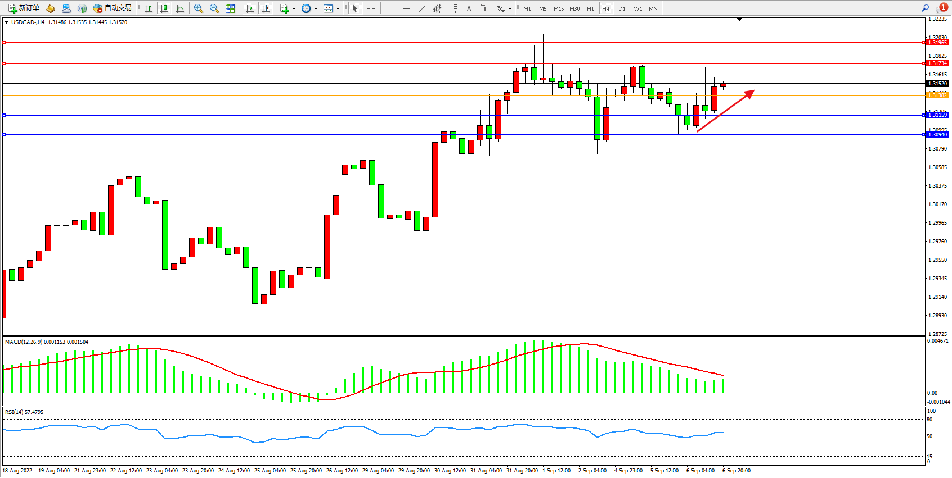Toggle chart shift button
This screenshot has height=478, width=952.
point(266,8)
